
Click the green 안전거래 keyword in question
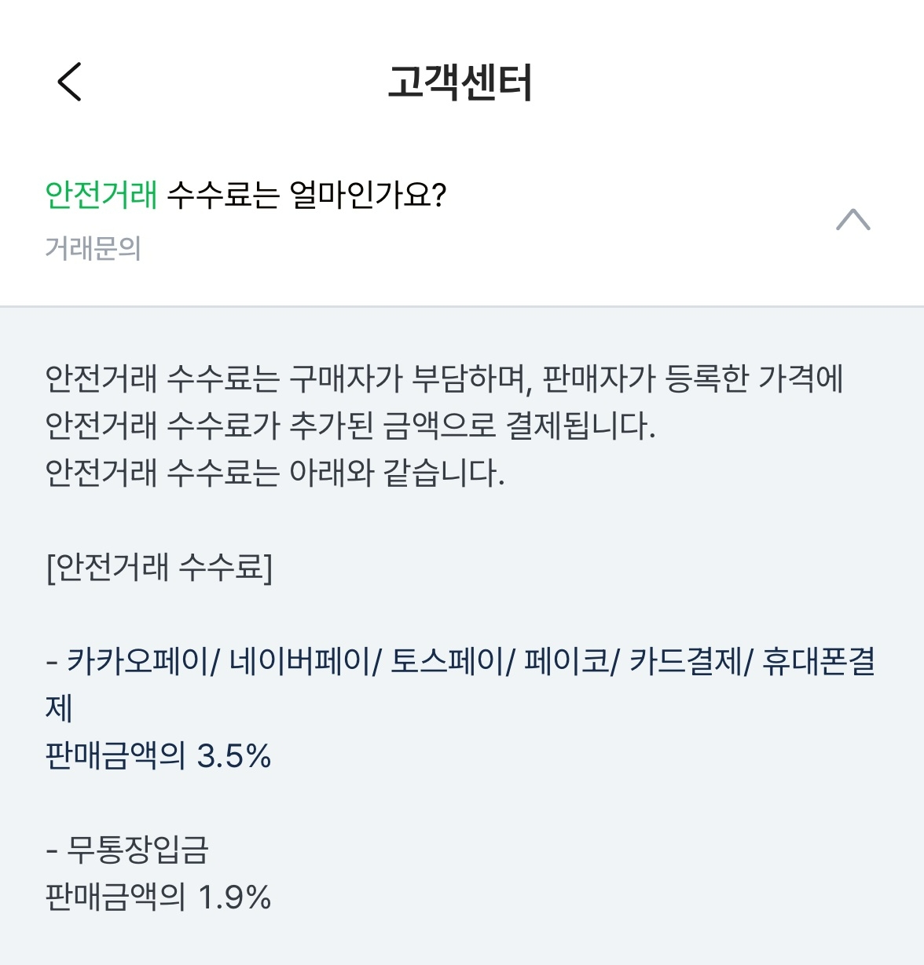click(101, 195)
